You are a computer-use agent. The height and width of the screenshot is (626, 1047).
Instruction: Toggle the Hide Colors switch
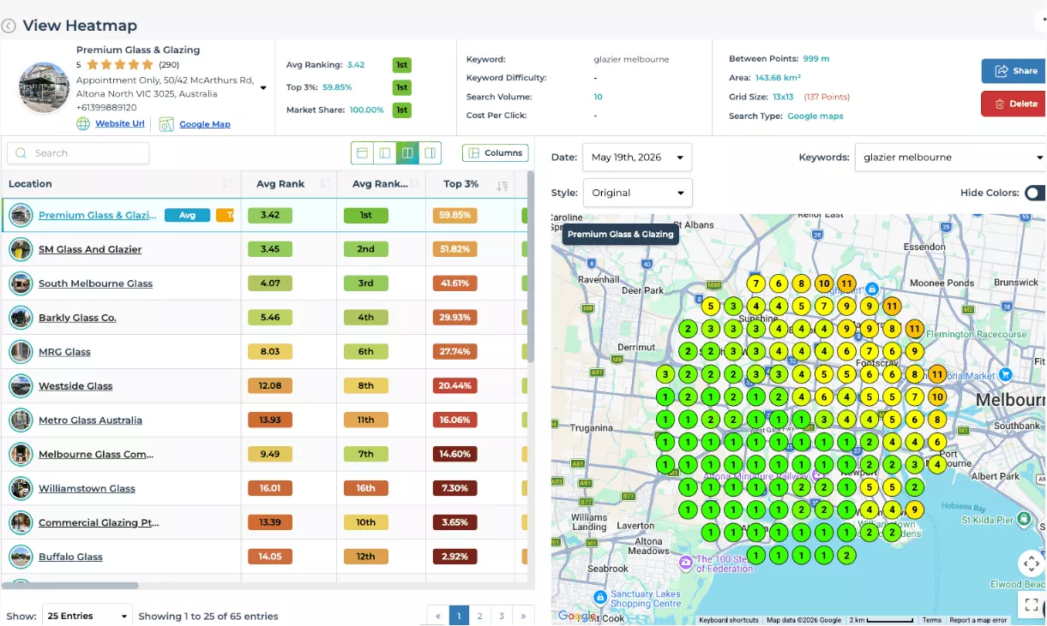tap(1035, 194)
